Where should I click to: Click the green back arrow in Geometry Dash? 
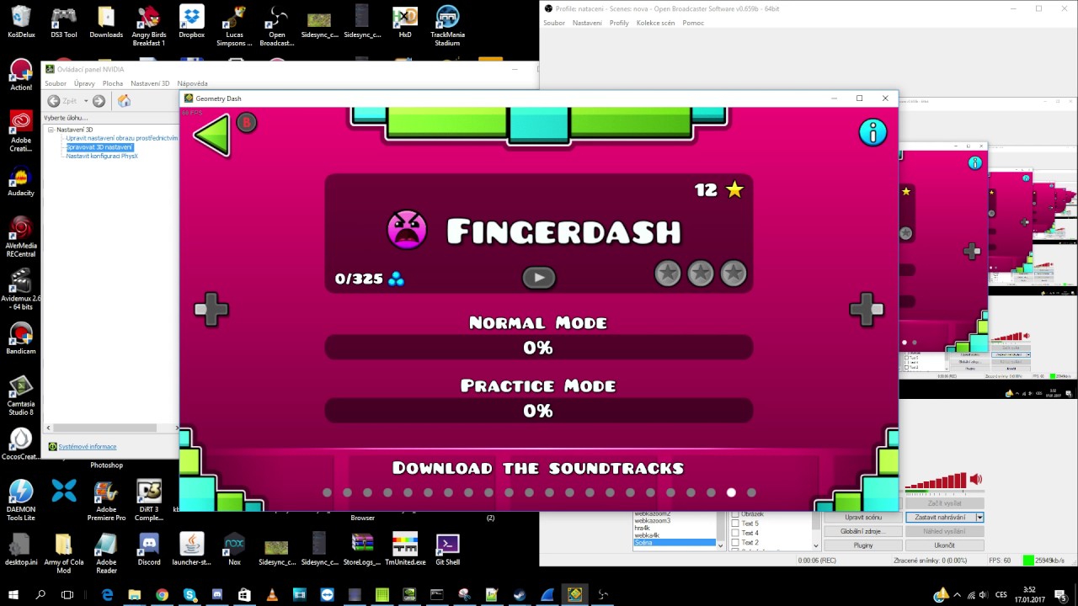click(x=212, y=136)
